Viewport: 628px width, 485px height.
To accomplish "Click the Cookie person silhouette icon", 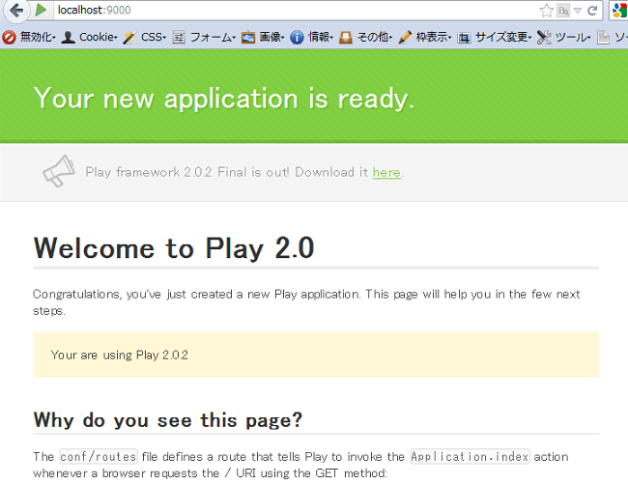I will 68,38.
